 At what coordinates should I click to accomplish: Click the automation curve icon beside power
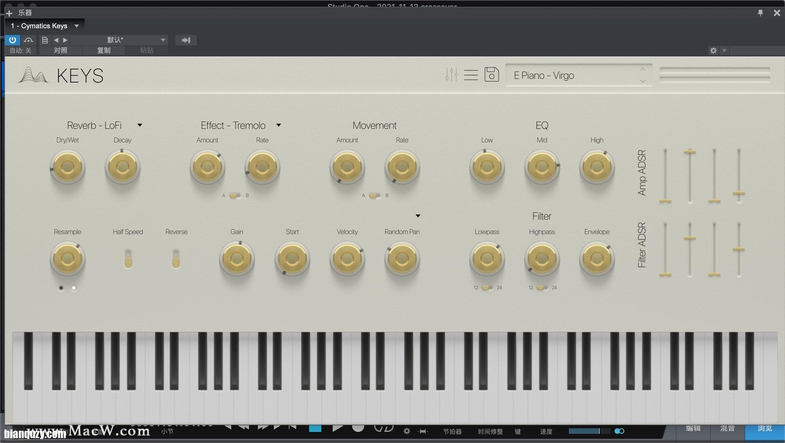coord(28,40)
